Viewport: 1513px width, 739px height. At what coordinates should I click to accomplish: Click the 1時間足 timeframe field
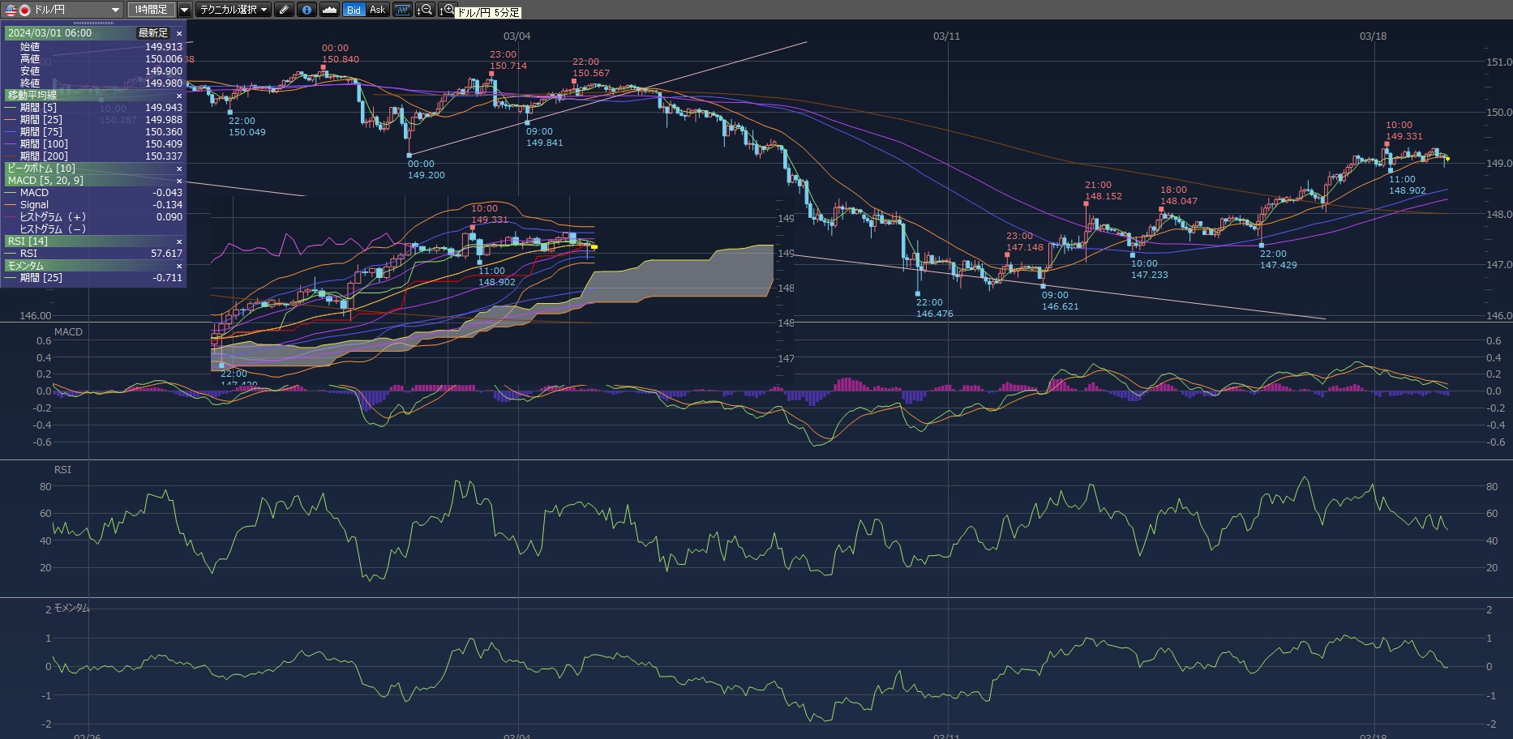(151, 10)
